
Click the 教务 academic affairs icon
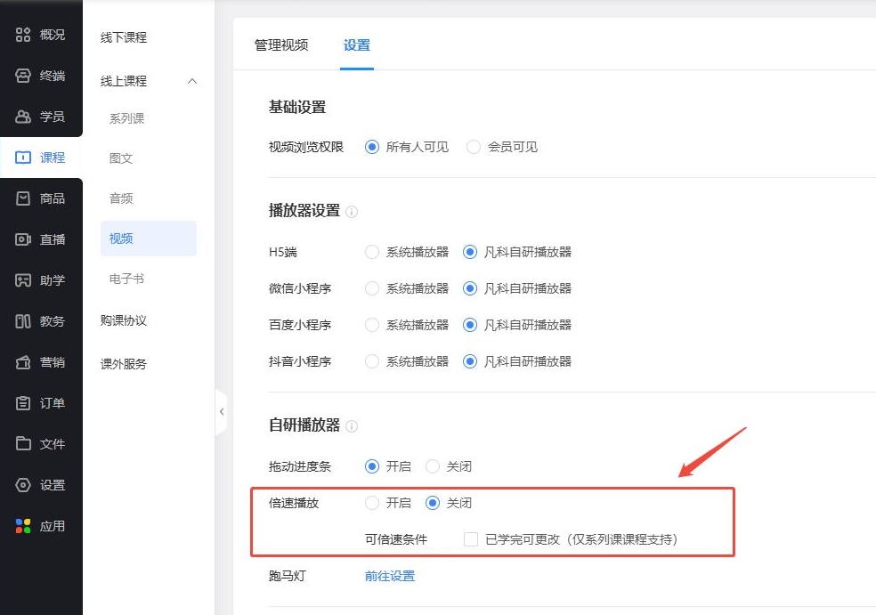(x=23, y=321)
